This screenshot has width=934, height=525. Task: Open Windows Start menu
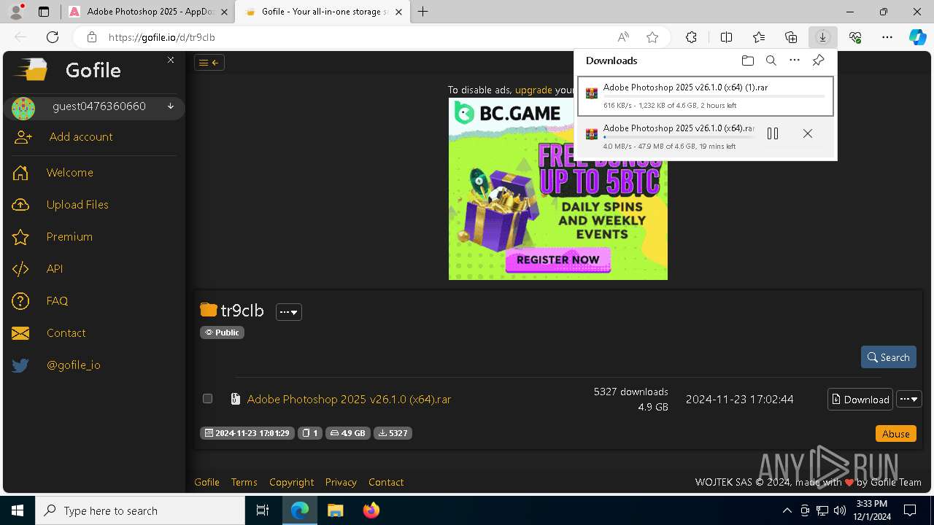tap(18, 510)
